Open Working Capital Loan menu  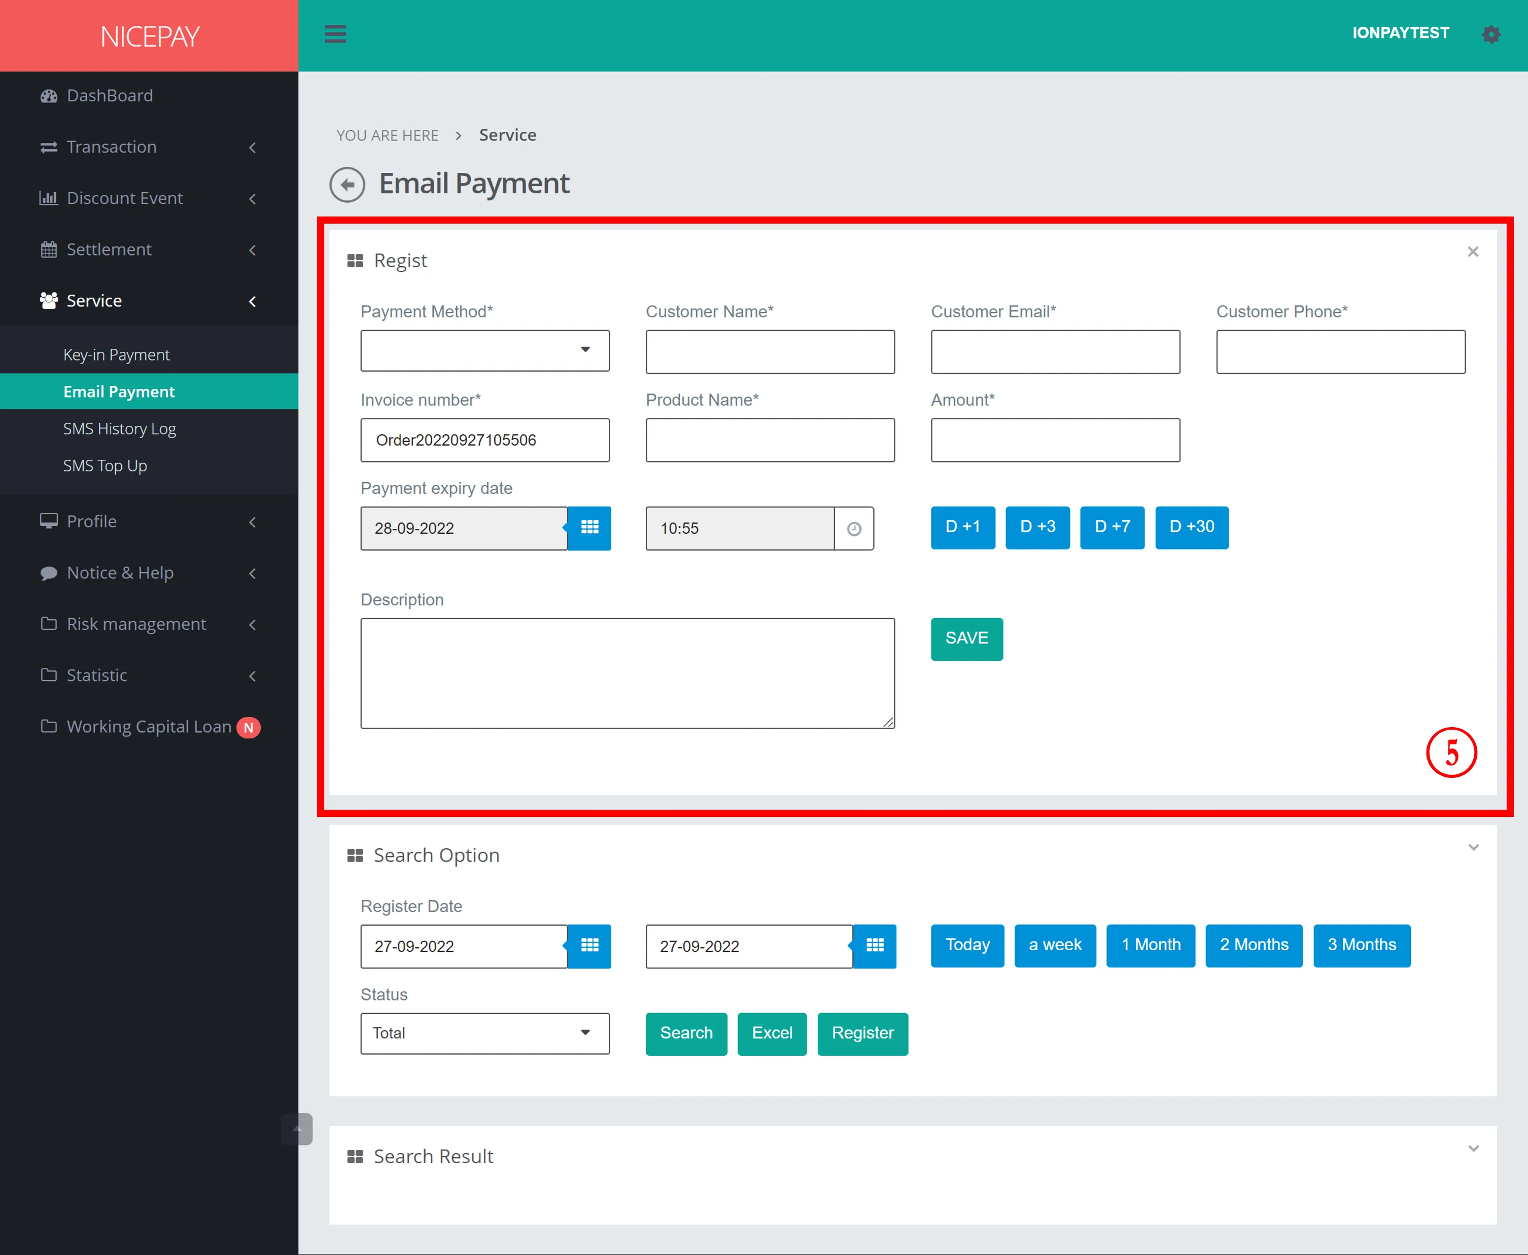click(149, 727)
